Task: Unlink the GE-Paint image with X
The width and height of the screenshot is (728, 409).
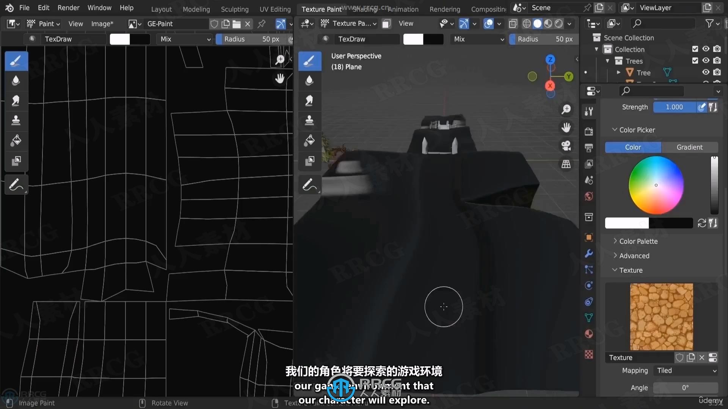Action: click(x=248, y=24)
